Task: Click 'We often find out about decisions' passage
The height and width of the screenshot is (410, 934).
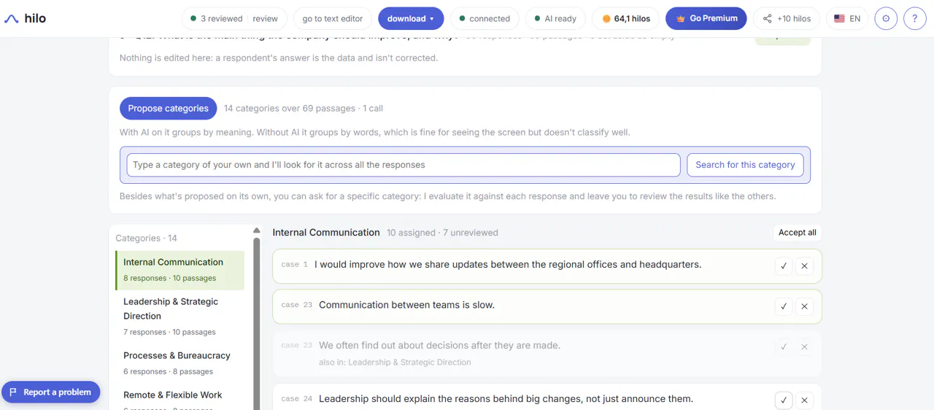Action: pos(440,345)
